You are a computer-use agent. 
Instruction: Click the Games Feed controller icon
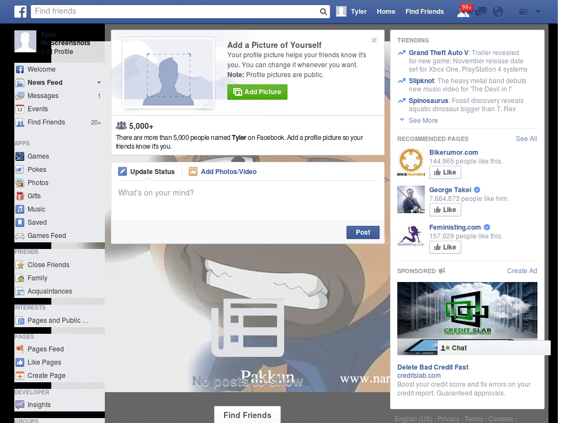click(20, 236)
